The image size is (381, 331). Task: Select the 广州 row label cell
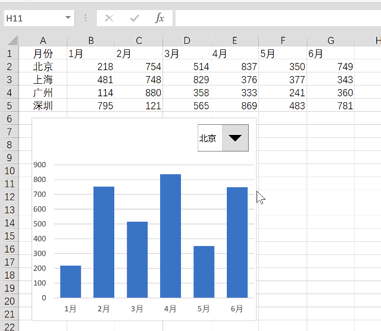point(43,93)
